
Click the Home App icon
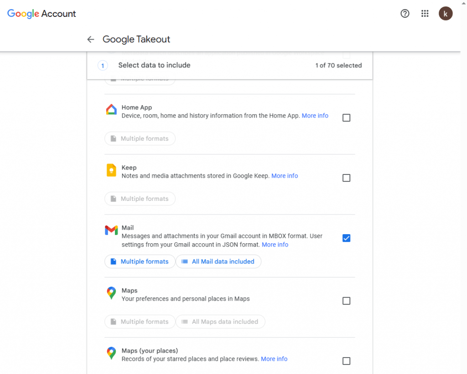pyautogui.click(x=111, y=109)
